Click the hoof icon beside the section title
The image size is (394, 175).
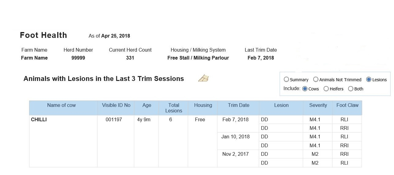[x=203, y=78]
